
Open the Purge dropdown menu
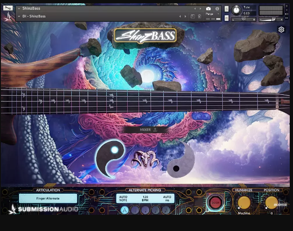tap(213, 14)
